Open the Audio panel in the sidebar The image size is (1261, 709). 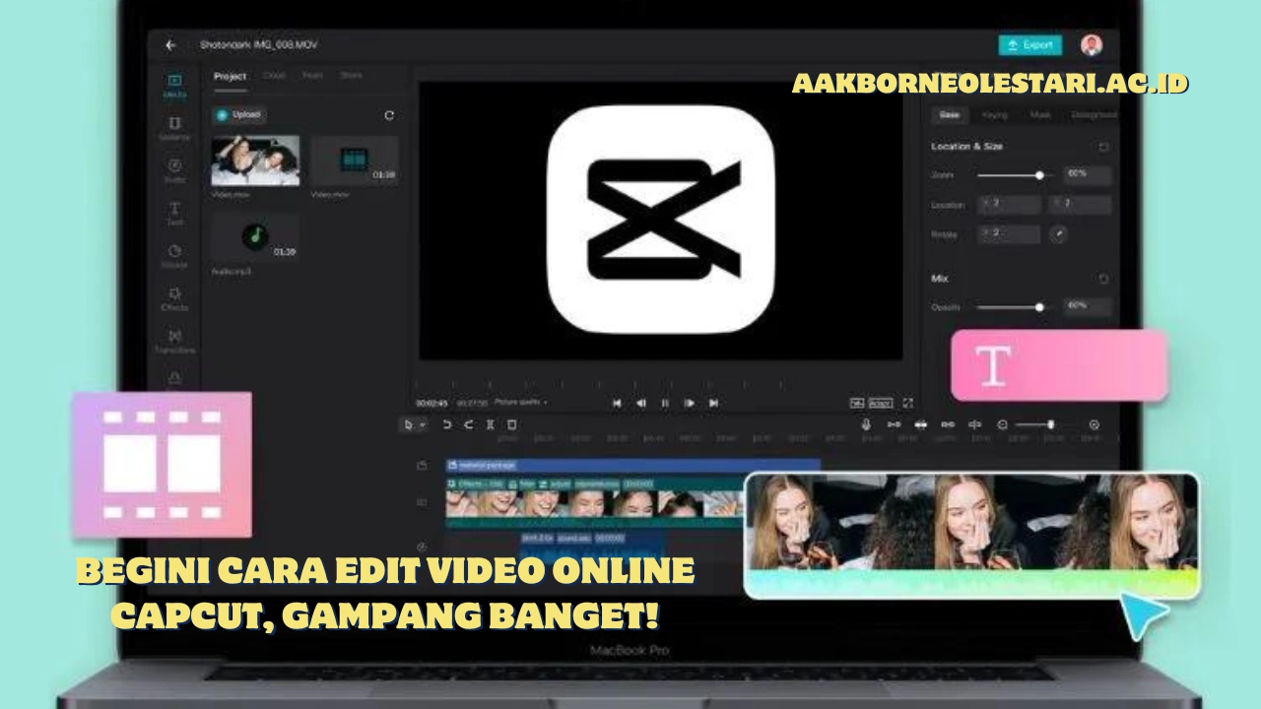tap(174, 170)
